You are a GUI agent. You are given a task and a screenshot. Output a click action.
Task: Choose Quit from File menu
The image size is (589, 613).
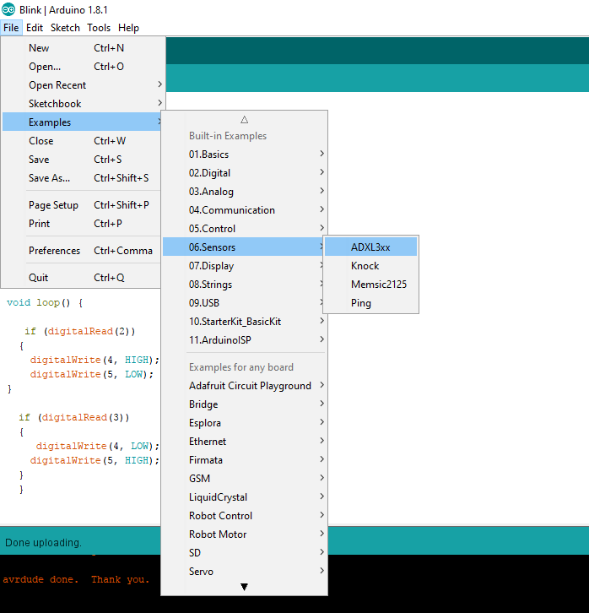(x=82, y=278)
